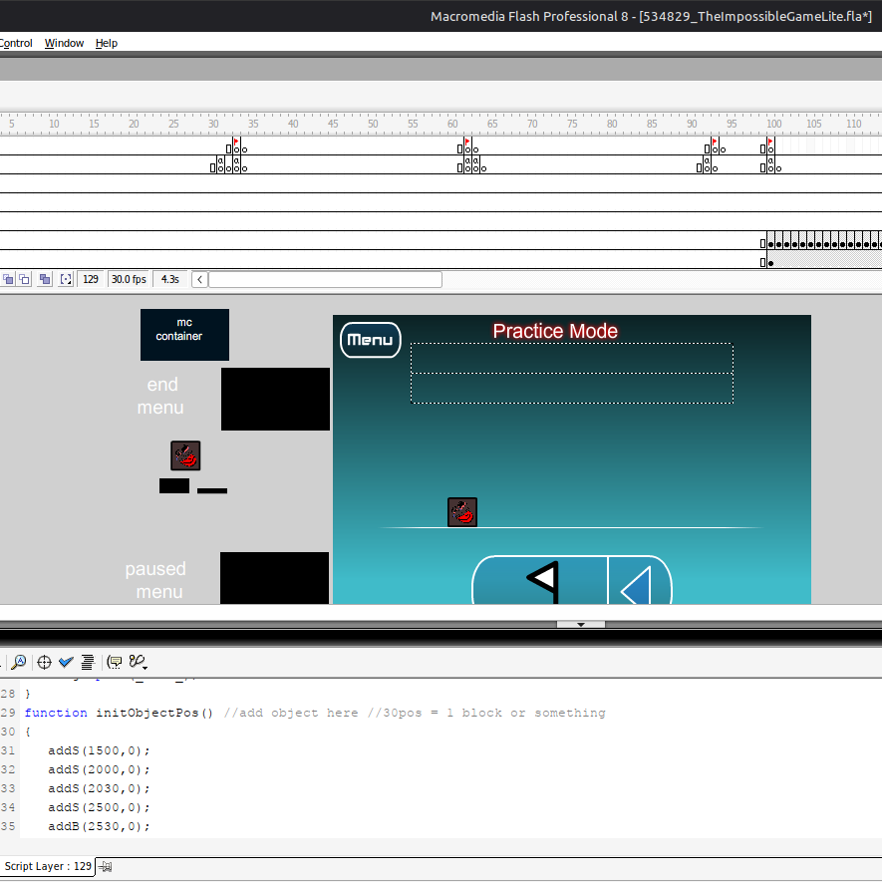Viewport: 882px width, 882px height.
Task: Select the Script Layer : 129 tab
Action: [48, 866]
